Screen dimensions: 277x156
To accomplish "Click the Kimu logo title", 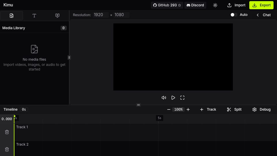I will pyautogui.click(x=8, y=5).
